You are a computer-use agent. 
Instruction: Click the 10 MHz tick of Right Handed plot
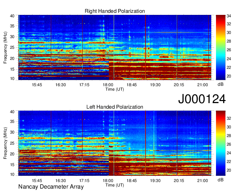coord(12,79)
